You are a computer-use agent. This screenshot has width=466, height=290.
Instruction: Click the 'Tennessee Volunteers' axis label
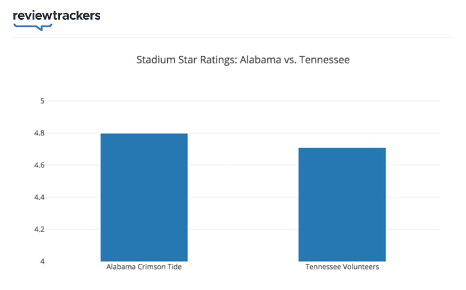(x=342, y=267)
